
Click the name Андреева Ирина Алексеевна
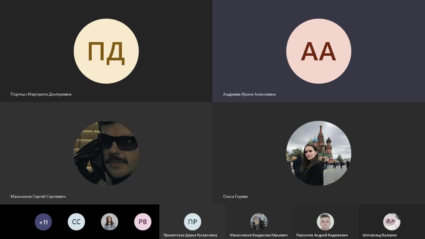pyautogui.click(x=249, y=94)
